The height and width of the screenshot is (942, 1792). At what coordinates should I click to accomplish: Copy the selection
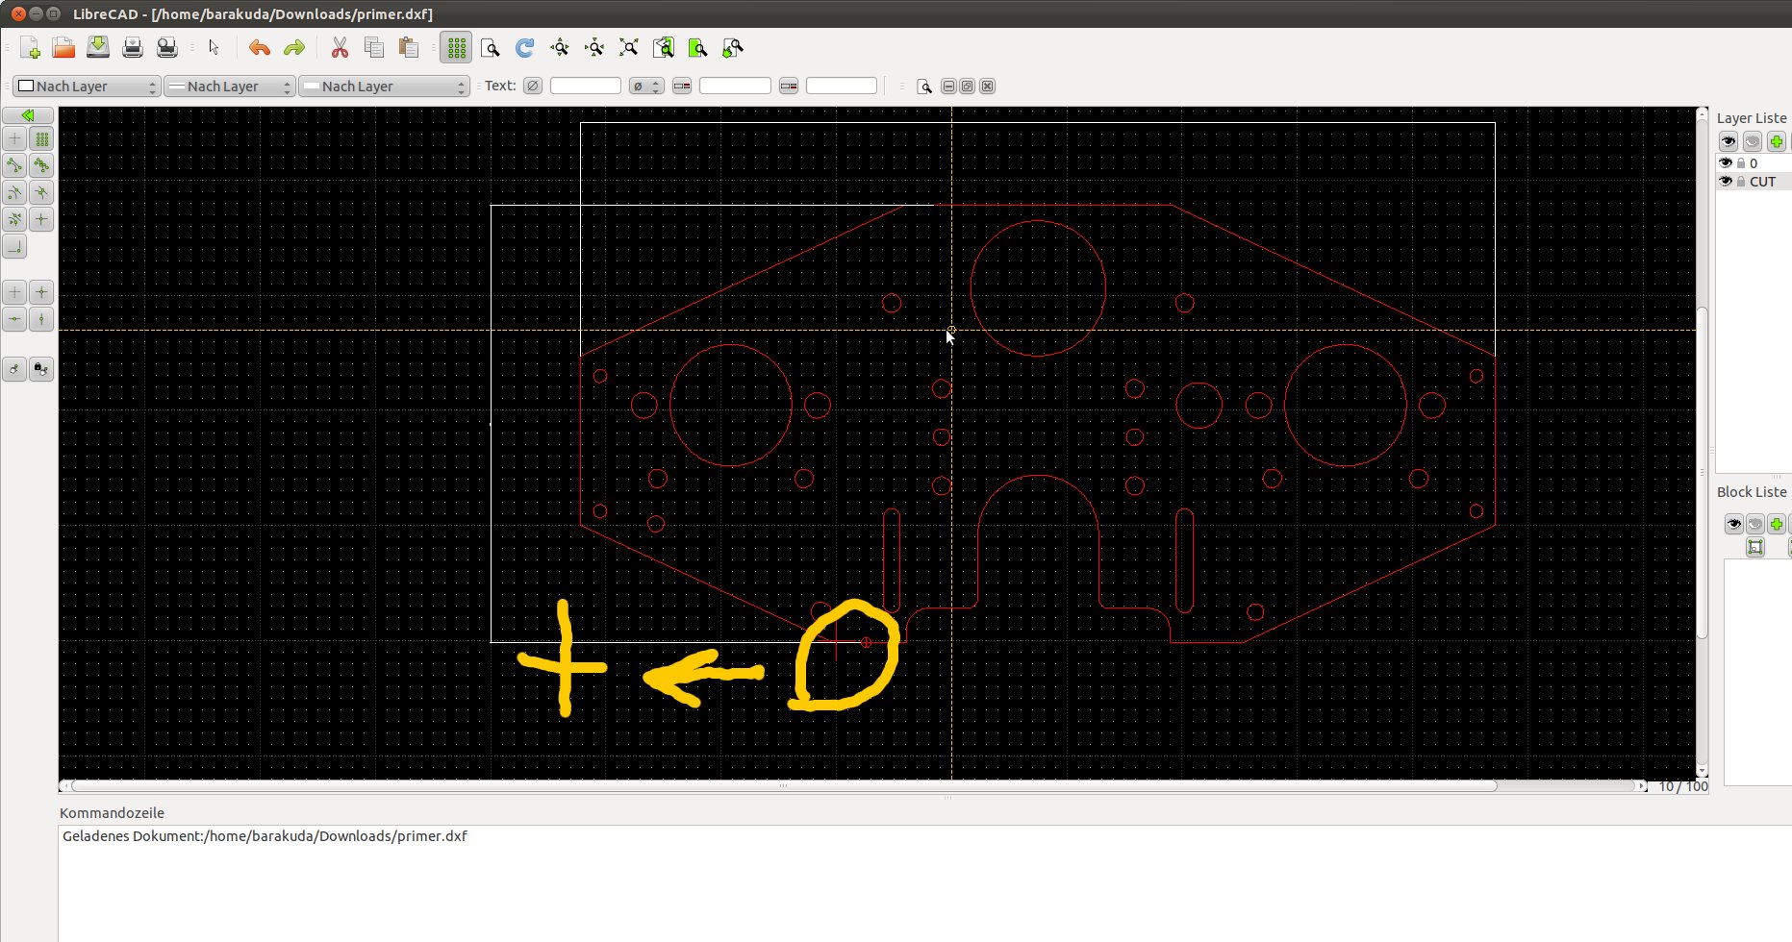374,48
